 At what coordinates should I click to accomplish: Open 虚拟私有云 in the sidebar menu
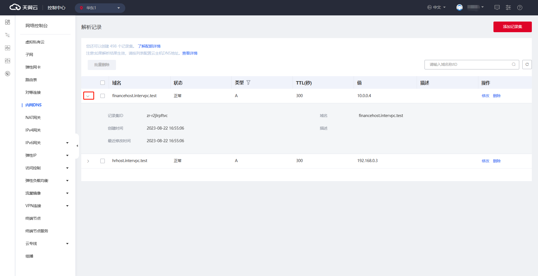[x=35, y=42]
